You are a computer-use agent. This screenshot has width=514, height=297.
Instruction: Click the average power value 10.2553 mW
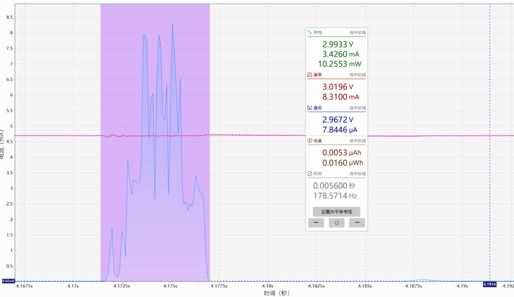coord(339,64)
